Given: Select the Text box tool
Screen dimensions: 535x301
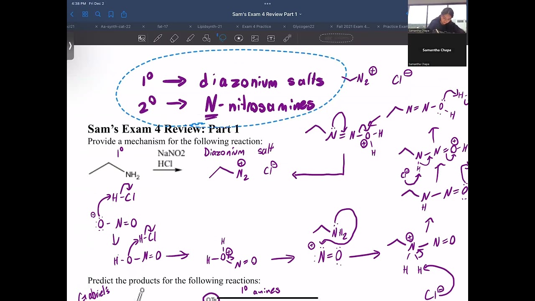Looking at the screenshot, I should click(271, 38).
